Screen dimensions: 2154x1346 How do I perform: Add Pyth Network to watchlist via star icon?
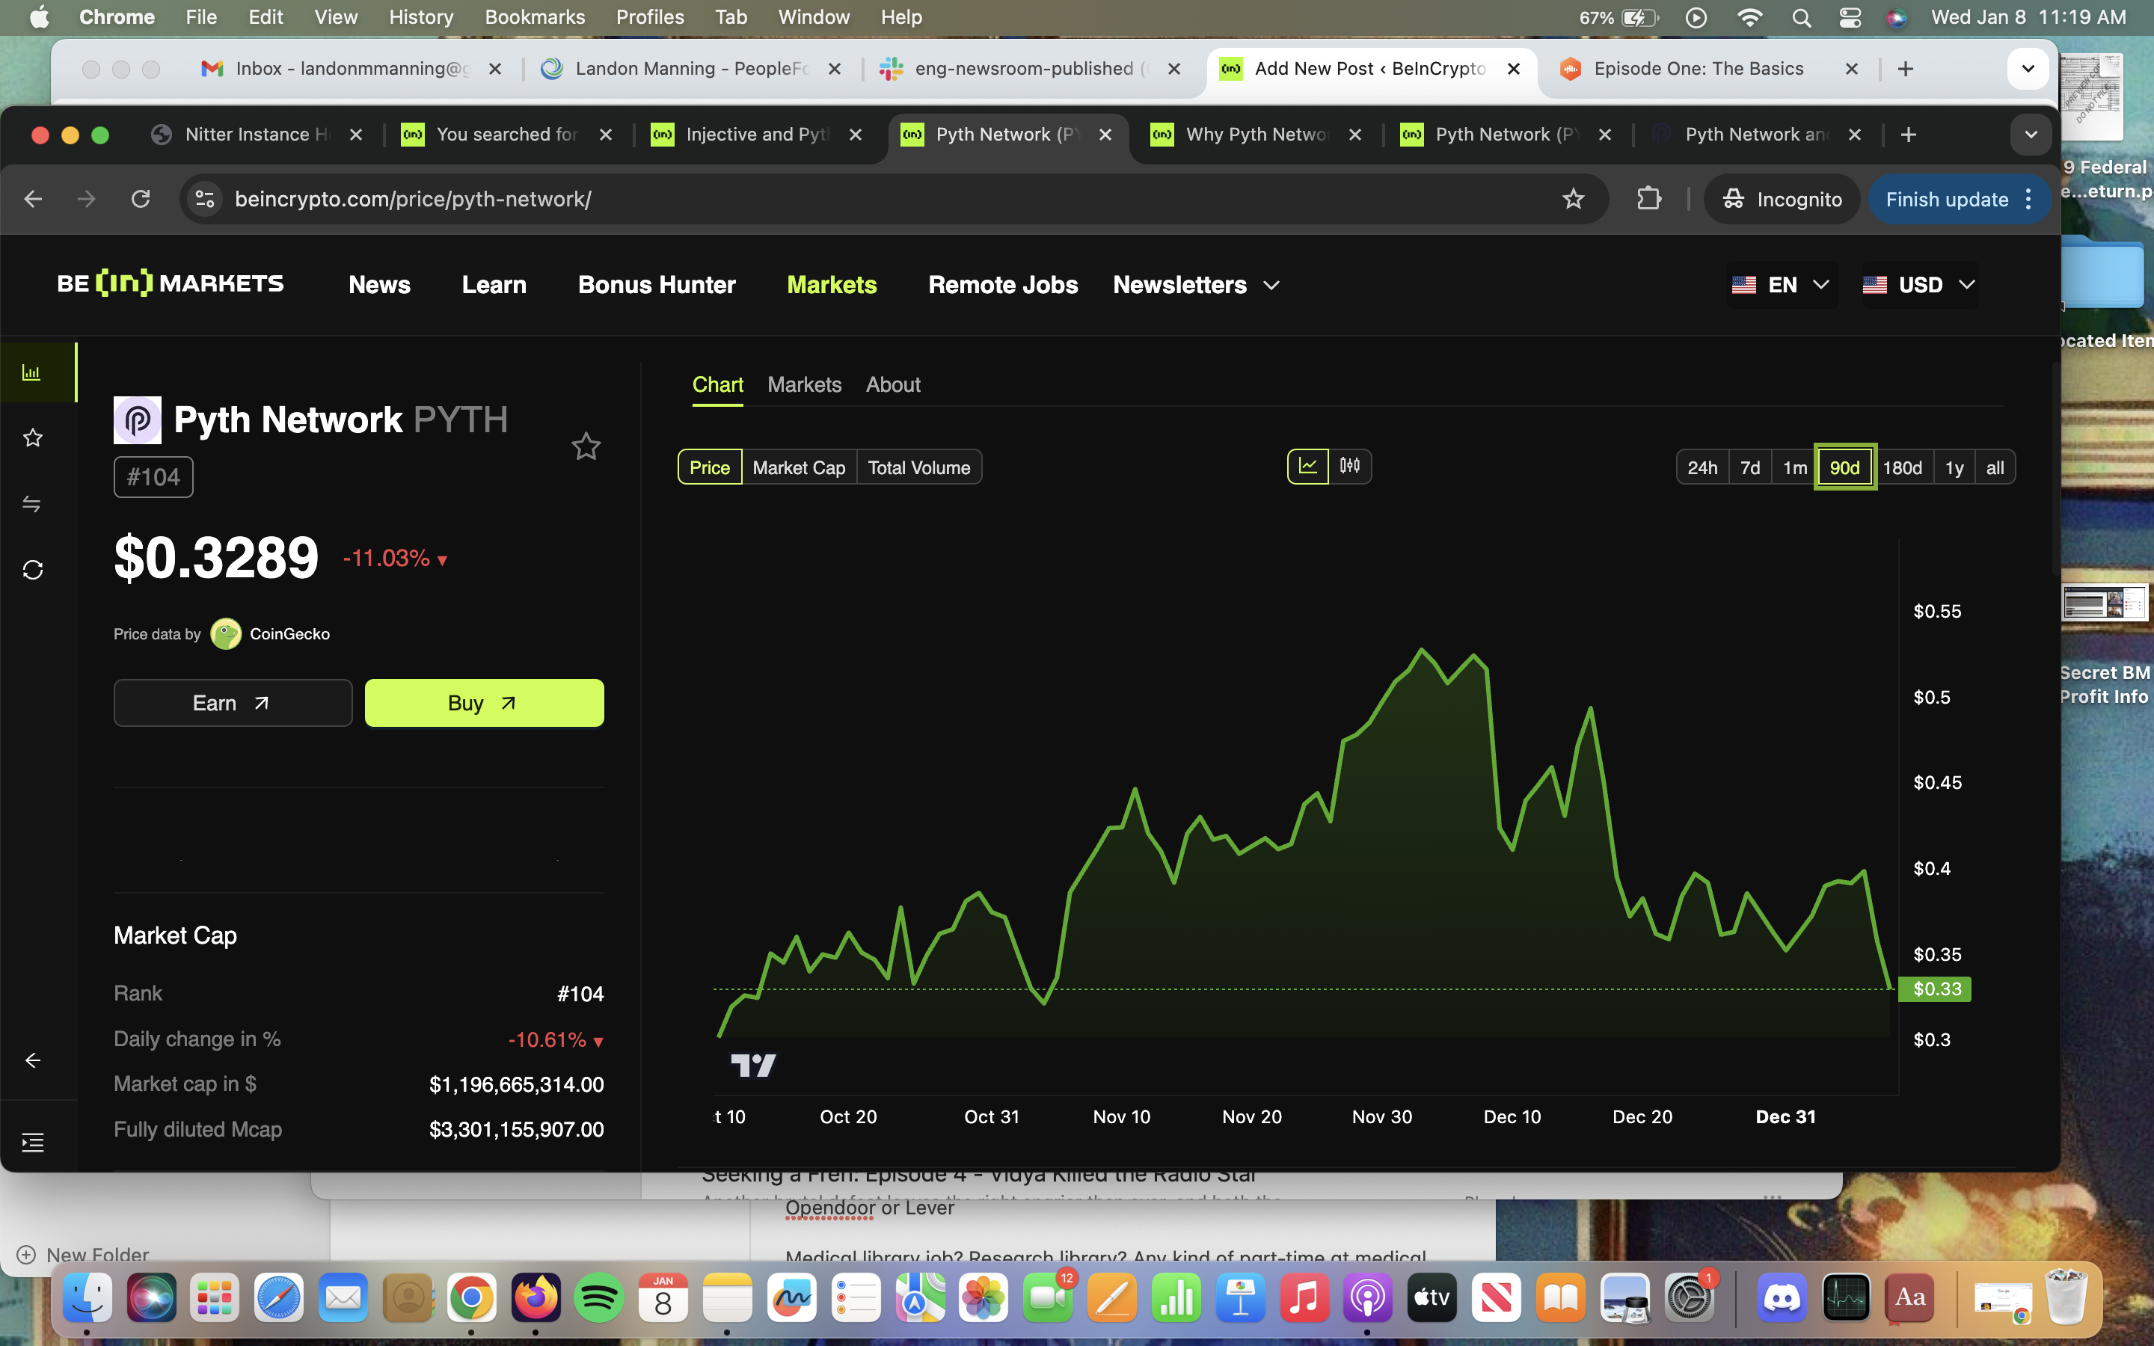(586, 446)
